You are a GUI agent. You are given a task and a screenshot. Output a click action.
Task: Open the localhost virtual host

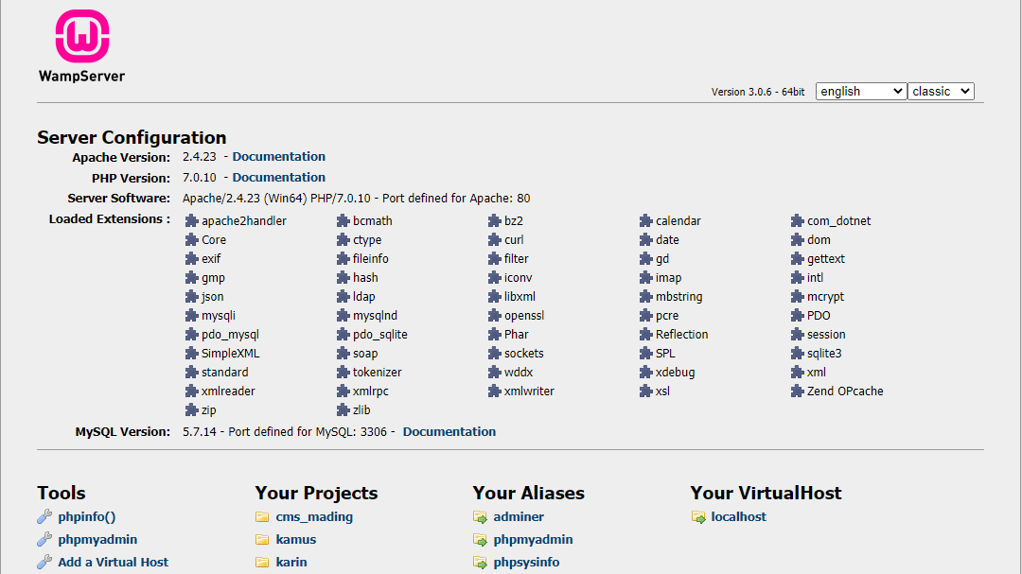click(x=738, y=516)
